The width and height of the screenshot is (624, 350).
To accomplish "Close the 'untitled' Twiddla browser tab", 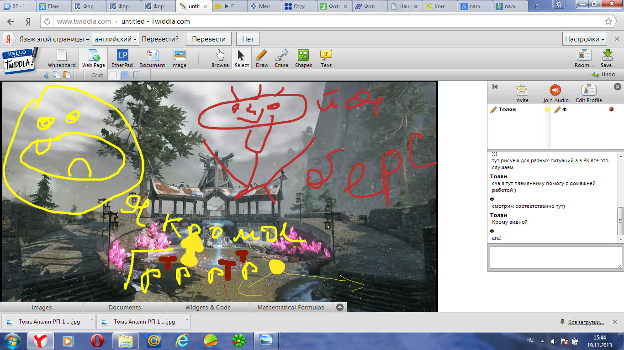I will pos(206,6).
